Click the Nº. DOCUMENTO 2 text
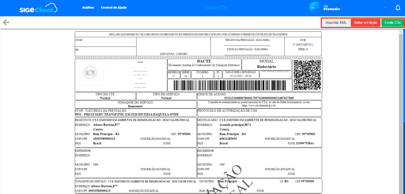Screen dimensions: 405x194 coord(303,45)
